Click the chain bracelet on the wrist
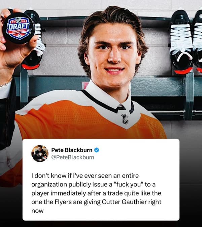The image size is (202, 227). (6, 83)
